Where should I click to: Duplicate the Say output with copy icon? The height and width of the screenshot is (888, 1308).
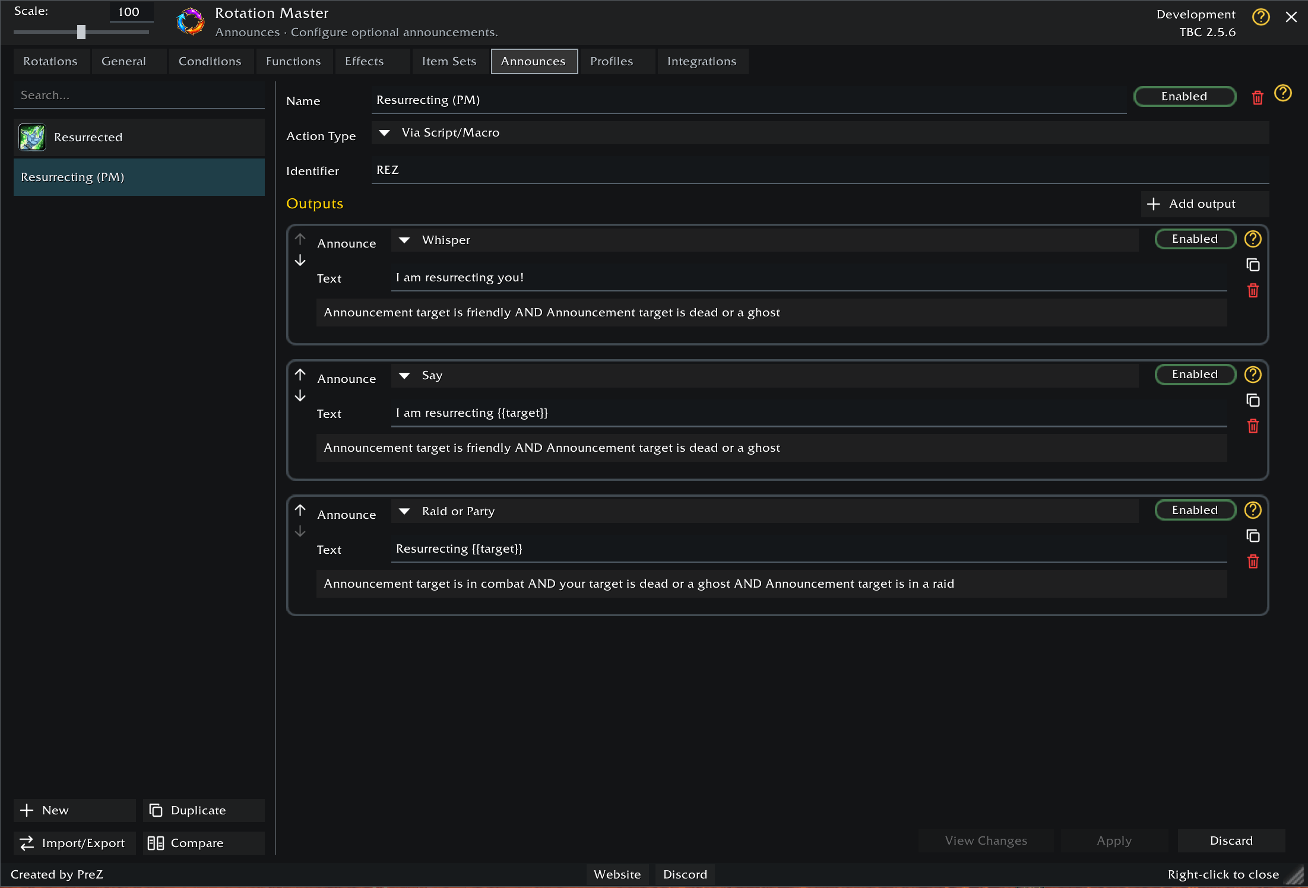1253,401
